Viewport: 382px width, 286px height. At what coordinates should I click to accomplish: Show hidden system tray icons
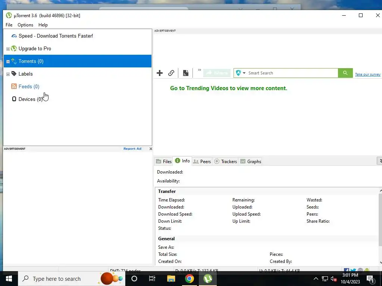click(316, 279)
